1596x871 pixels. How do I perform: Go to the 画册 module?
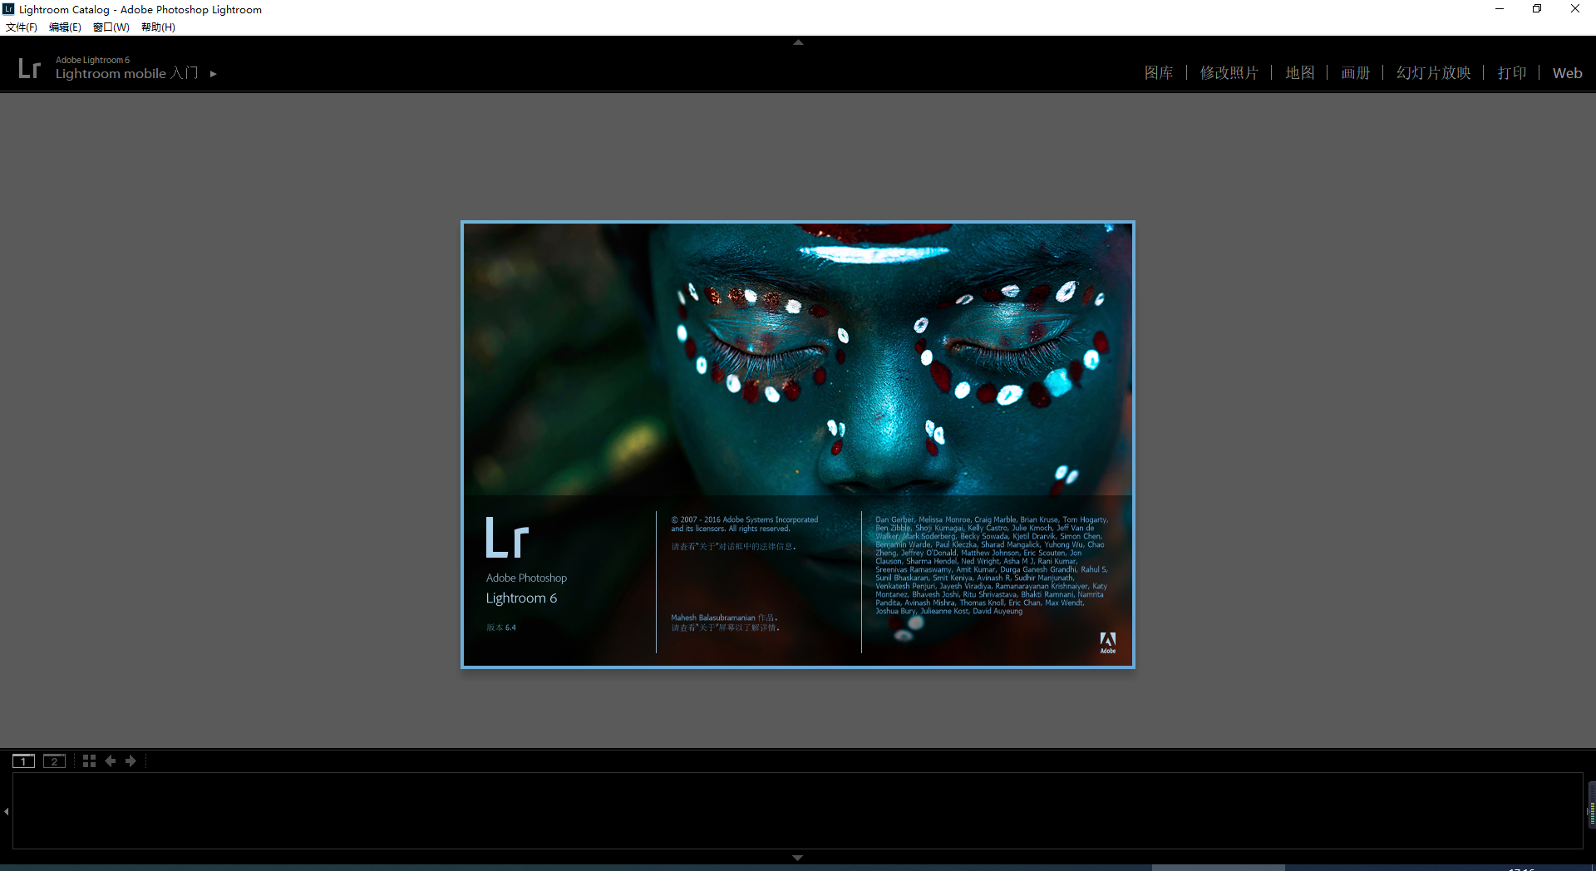point(1355,73)
